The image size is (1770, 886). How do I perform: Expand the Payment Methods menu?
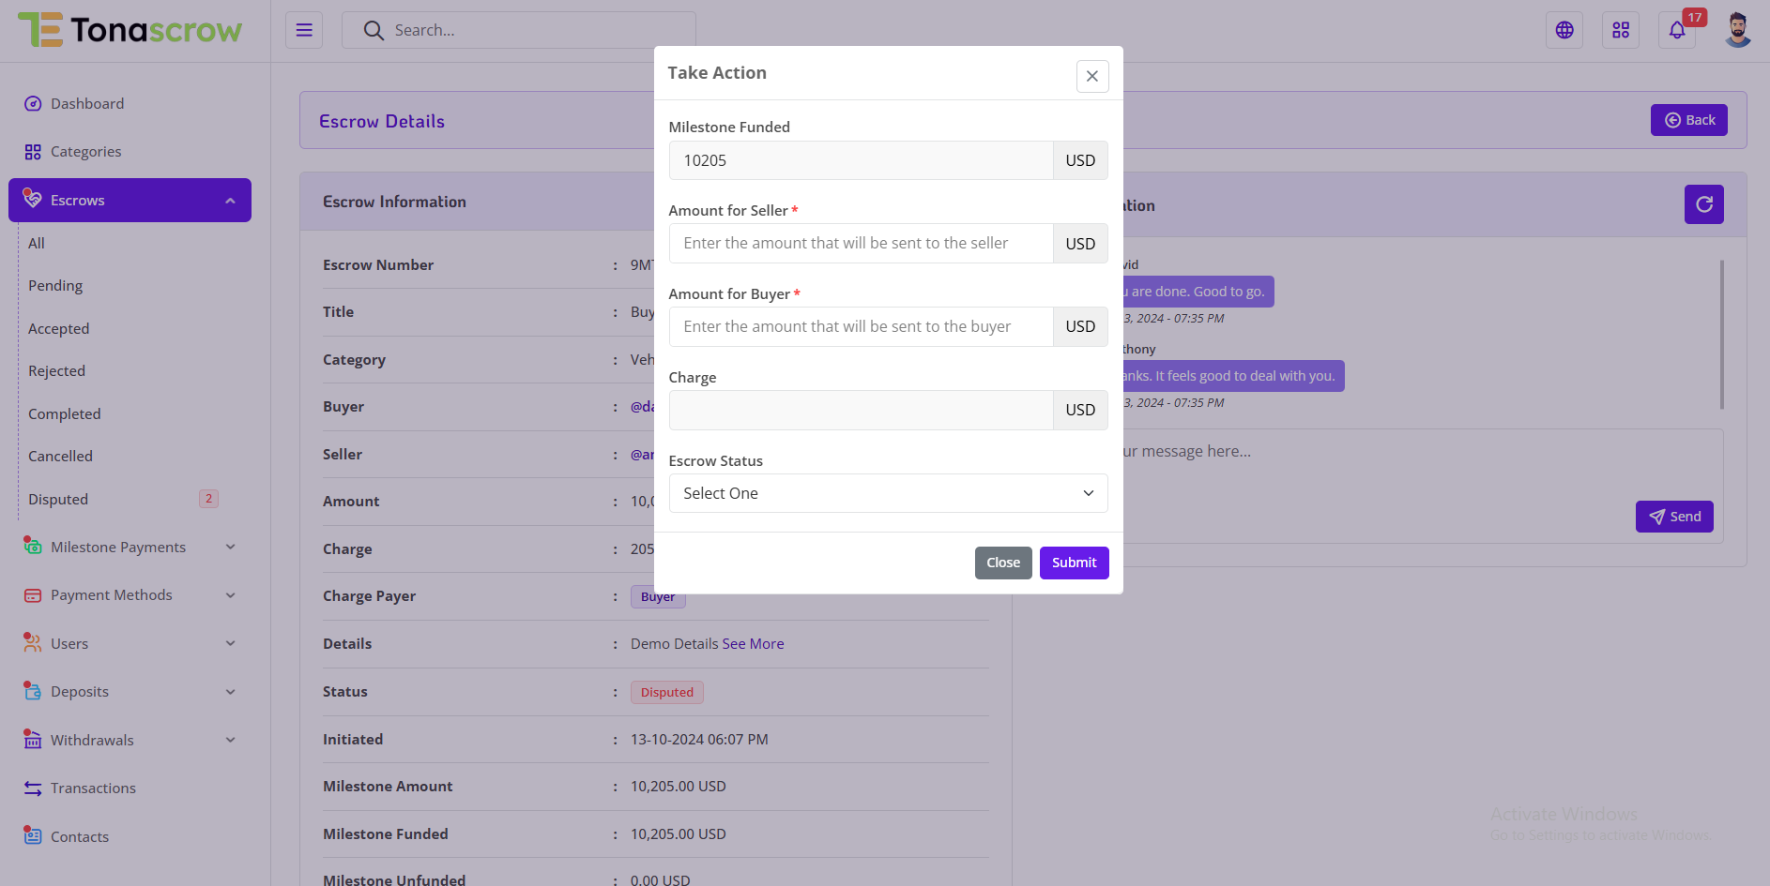[x=130, y=595]
